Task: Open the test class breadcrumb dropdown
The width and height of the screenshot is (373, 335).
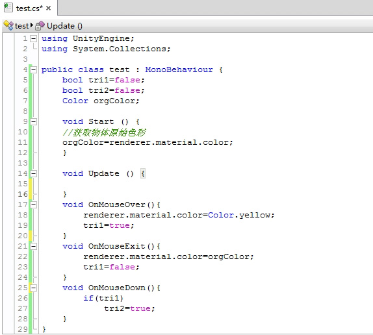Action: (x=21, y=26)
